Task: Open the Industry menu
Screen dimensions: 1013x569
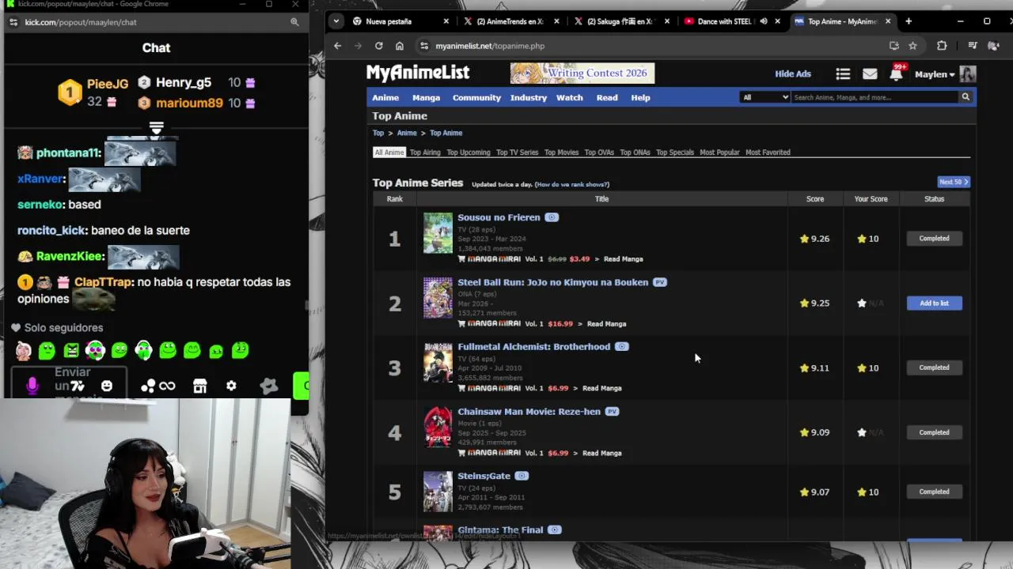Action: 529,98
